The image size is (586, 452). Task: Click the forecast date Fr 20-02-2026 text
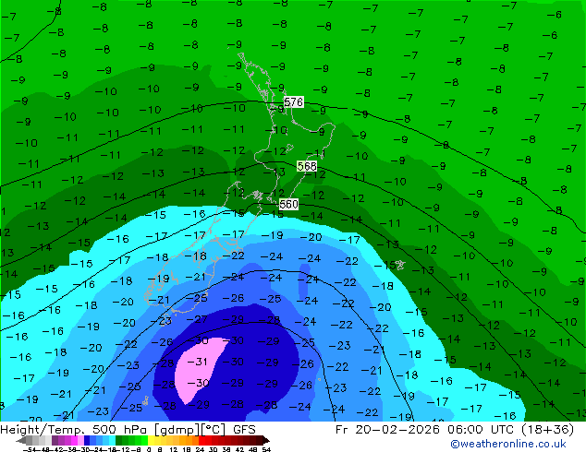pos(387,430)
